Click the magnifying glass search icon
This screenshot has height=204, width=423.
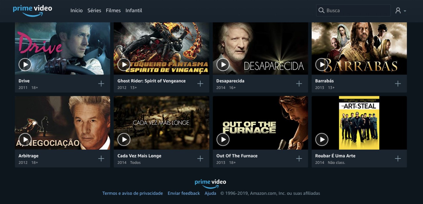point(321,10)
